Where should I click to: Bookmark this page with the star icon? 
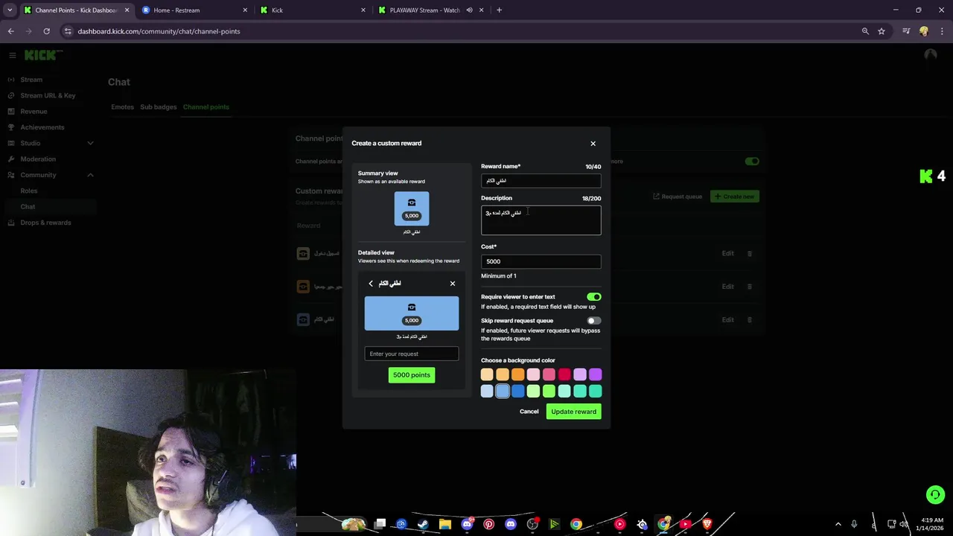(x=882, y=31)
